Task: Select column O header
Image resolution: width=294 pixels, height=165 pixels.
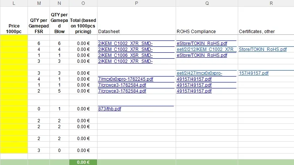Action: [83, 3]
